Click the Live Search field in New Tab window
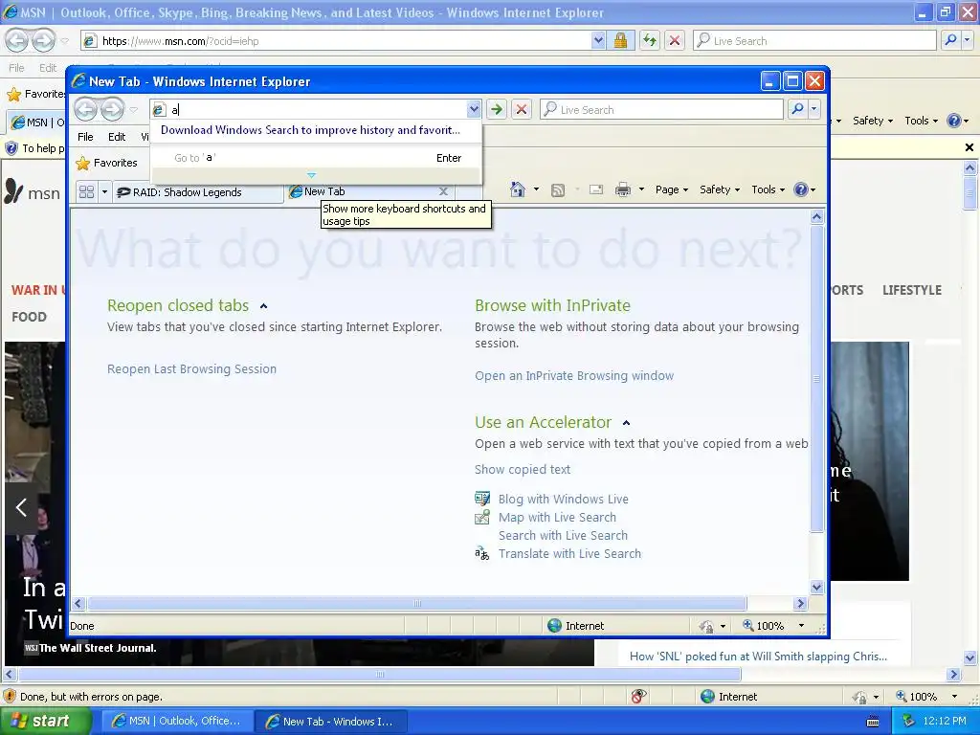The height and width of the screenshot is (735, 980). pyautogui.click(x=661, y=109)
